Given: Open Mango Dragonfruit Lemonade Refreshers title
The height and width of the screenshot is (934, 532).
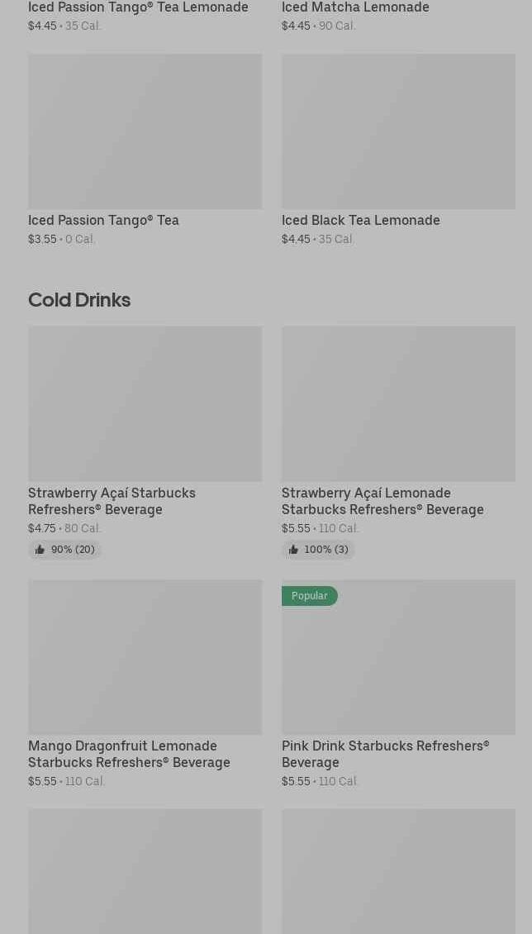Looking at the screenshot, I should [129, 754].
